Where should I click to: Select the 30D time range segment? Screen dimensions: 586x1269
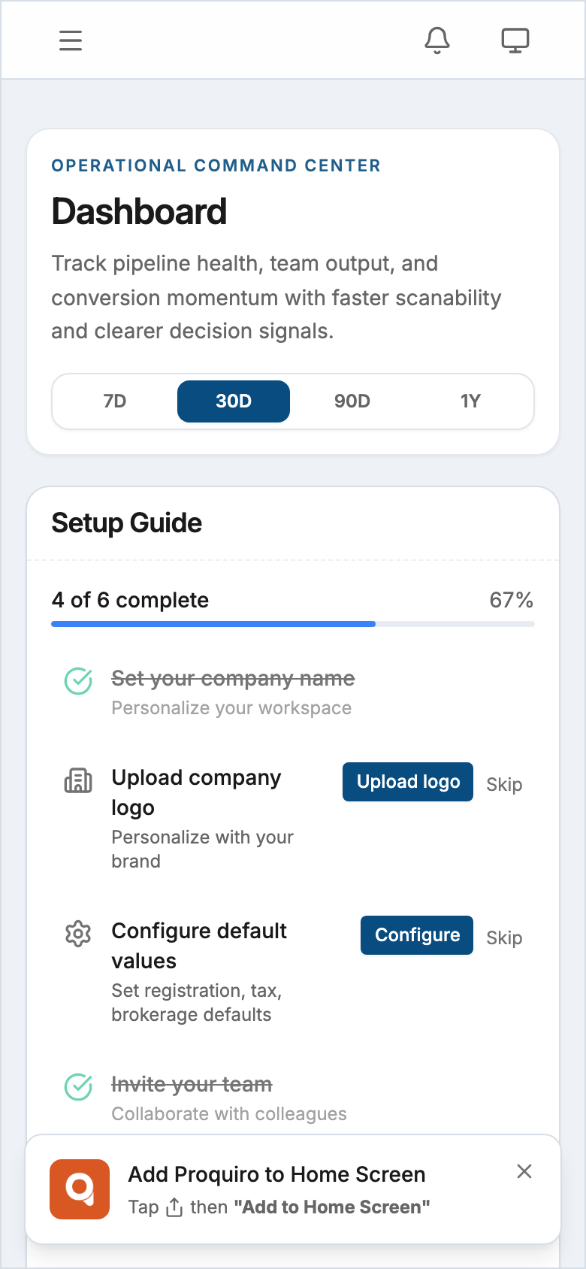tap(233, 401)
